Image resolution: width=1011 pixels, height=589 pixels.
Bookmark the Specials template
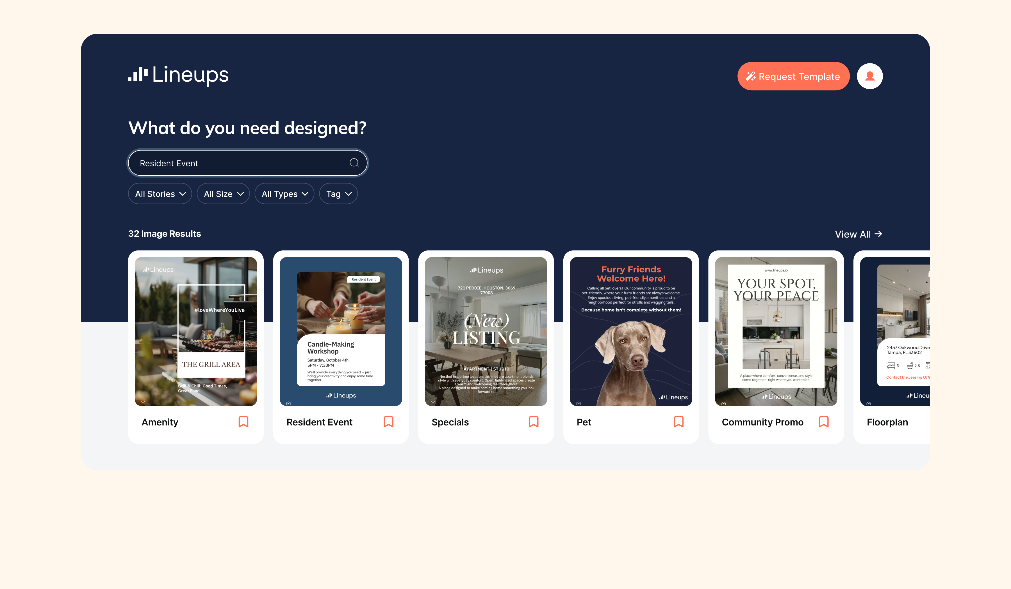click(533, 422)
